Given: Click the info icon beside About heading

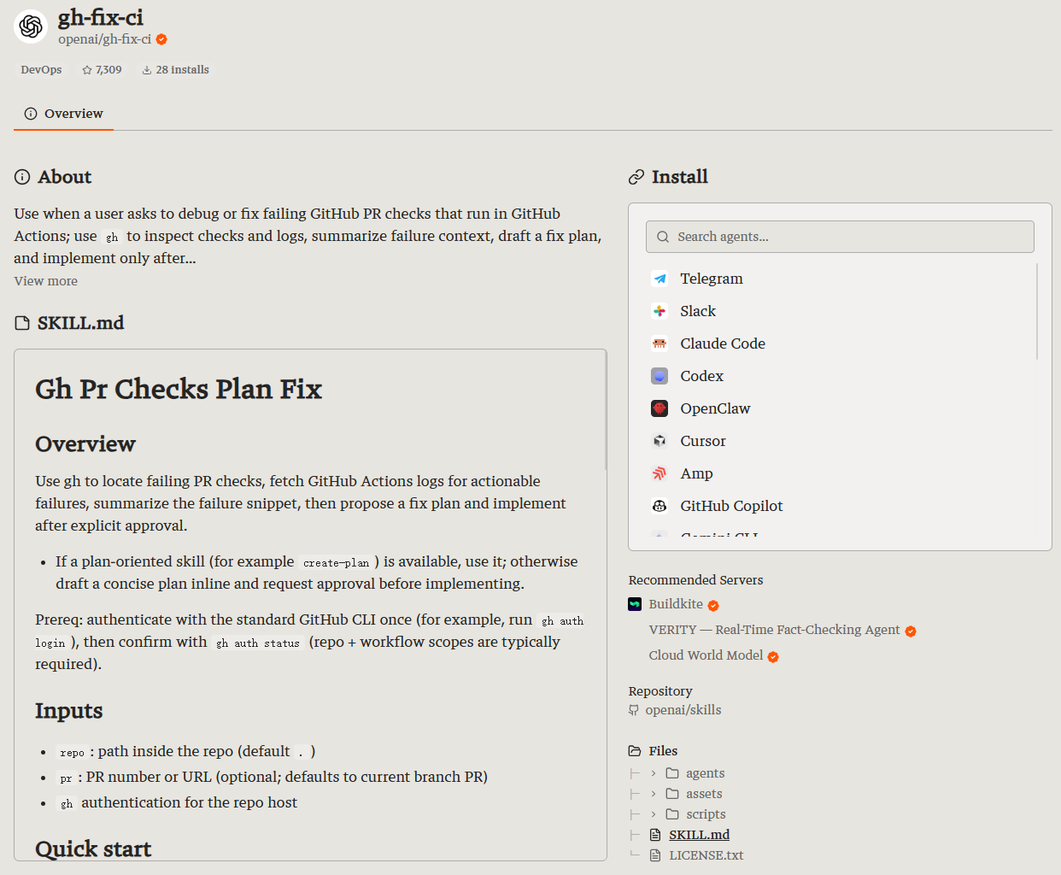Looking at the screenshot, I should pyautogui.click(x=22, y=177).
